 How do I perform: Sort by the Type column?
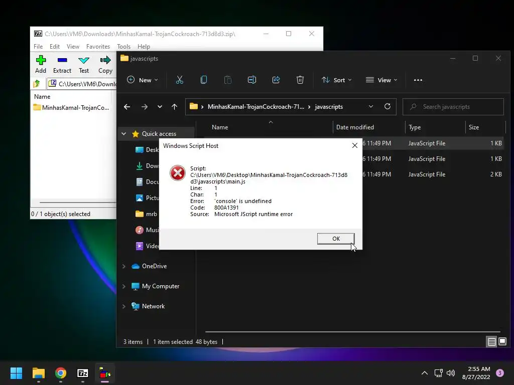click(x=415, y=127)
